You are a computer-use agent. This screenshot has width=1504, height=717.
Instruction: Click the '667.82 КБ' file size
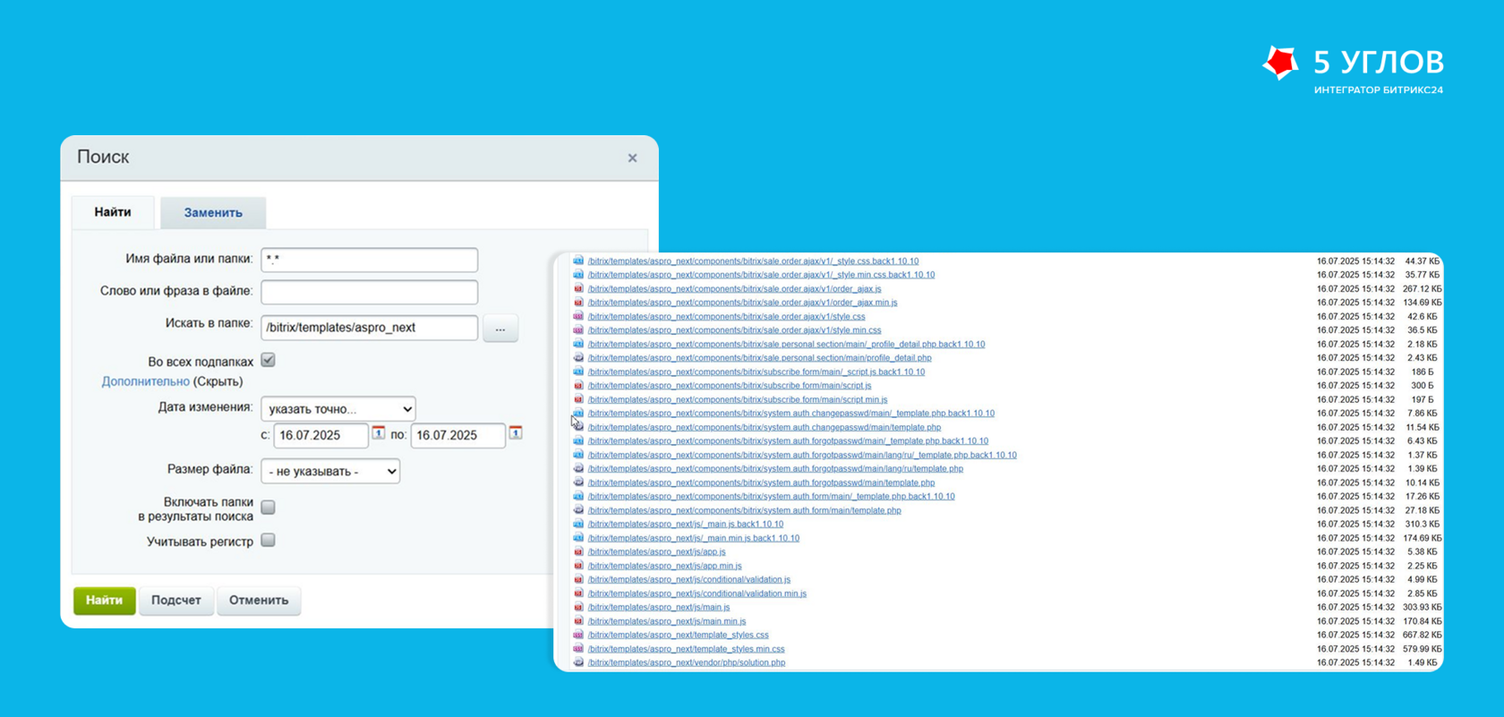[x=1422, y=635]
